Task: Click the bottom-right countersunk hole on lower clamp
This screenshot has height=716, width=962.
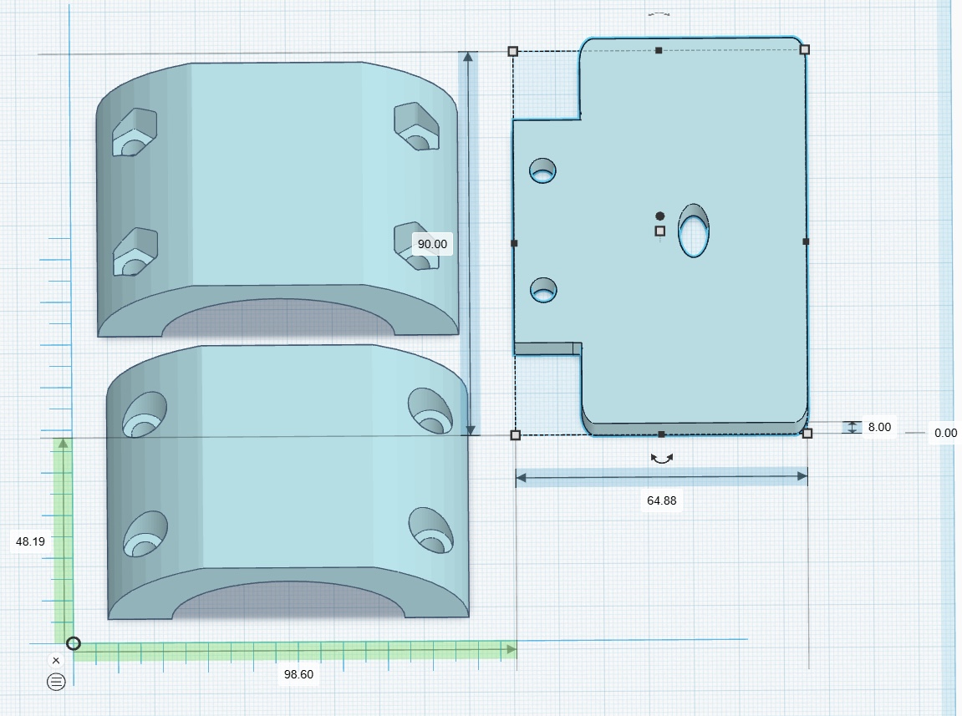Action: (431, 530)
